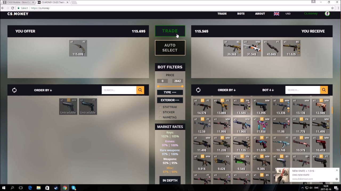This screenshot has height=191, width=341.
Task: Open www.drakemoon.com link in notification
Action: coord(302,179)
